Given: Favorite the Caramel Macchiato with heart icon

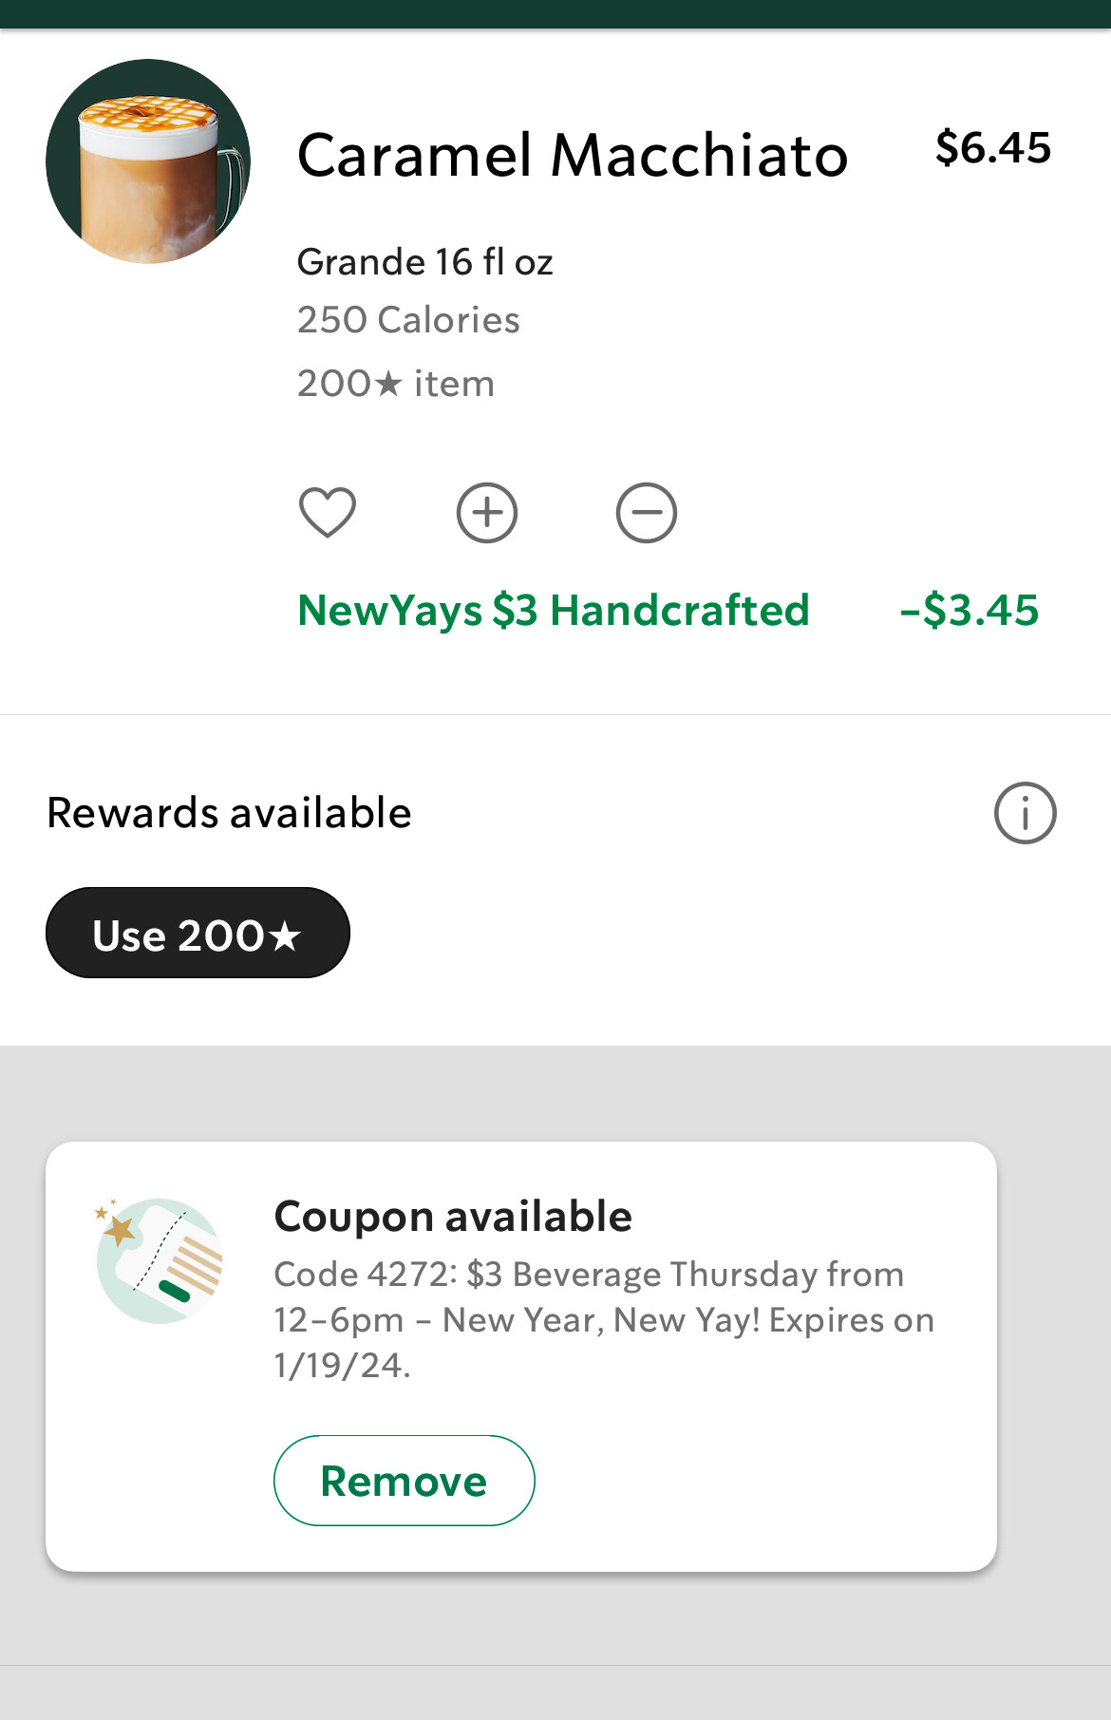Looking at the screenshot, I should click(328, 513).
